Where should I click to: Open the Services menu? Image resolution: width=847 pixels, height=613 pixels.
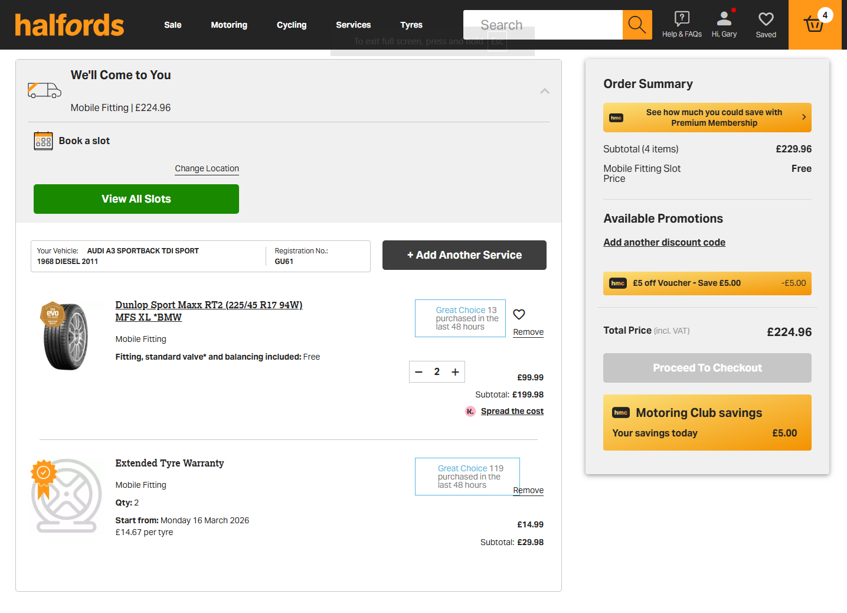tap(354, 25)
